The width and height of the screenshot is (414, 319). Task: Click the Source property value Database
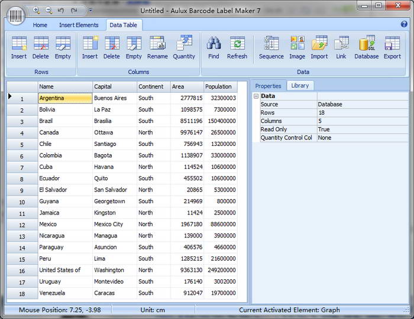pos(363,105)
